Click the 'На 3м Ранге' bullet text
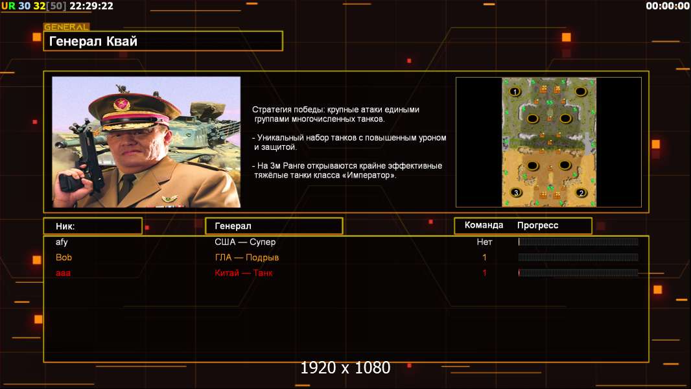The height and width of the screenshot is (389, 691). tap(347, 171)
